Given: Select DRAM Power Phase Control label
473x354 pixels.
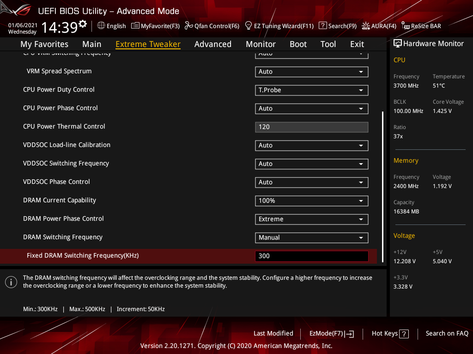Looking at the screenshot, I should [63, 218].
